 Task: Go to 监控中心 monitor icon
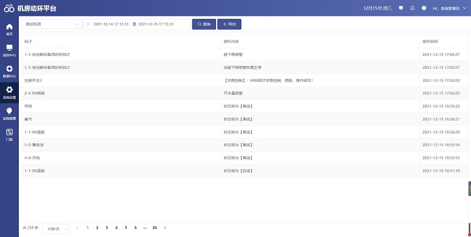tap(9, 49)
